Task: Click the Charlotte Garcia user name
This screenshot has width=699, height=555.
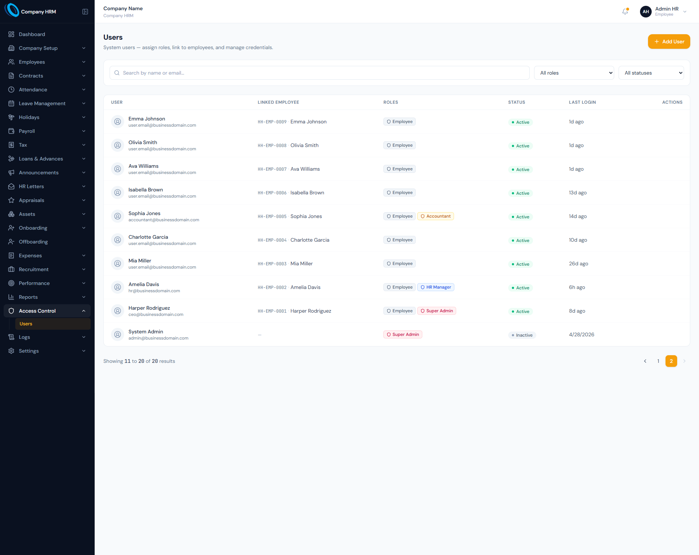Action: 148,237
